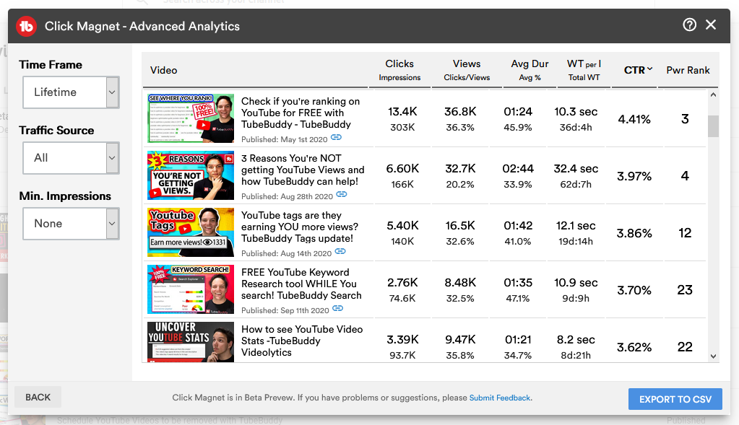The height and width of the screenshot is (425, 739).
Task: Click title 'Check if you're ranking on YouTube'
Action: 301,113
